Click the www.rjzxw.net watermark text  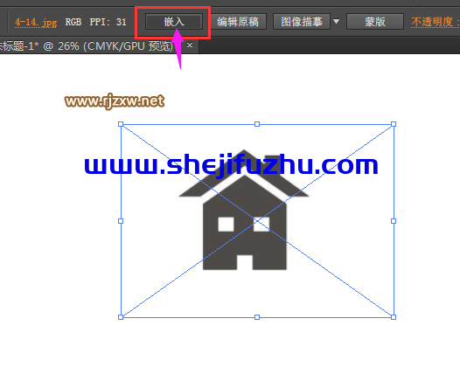coord(115,101)
